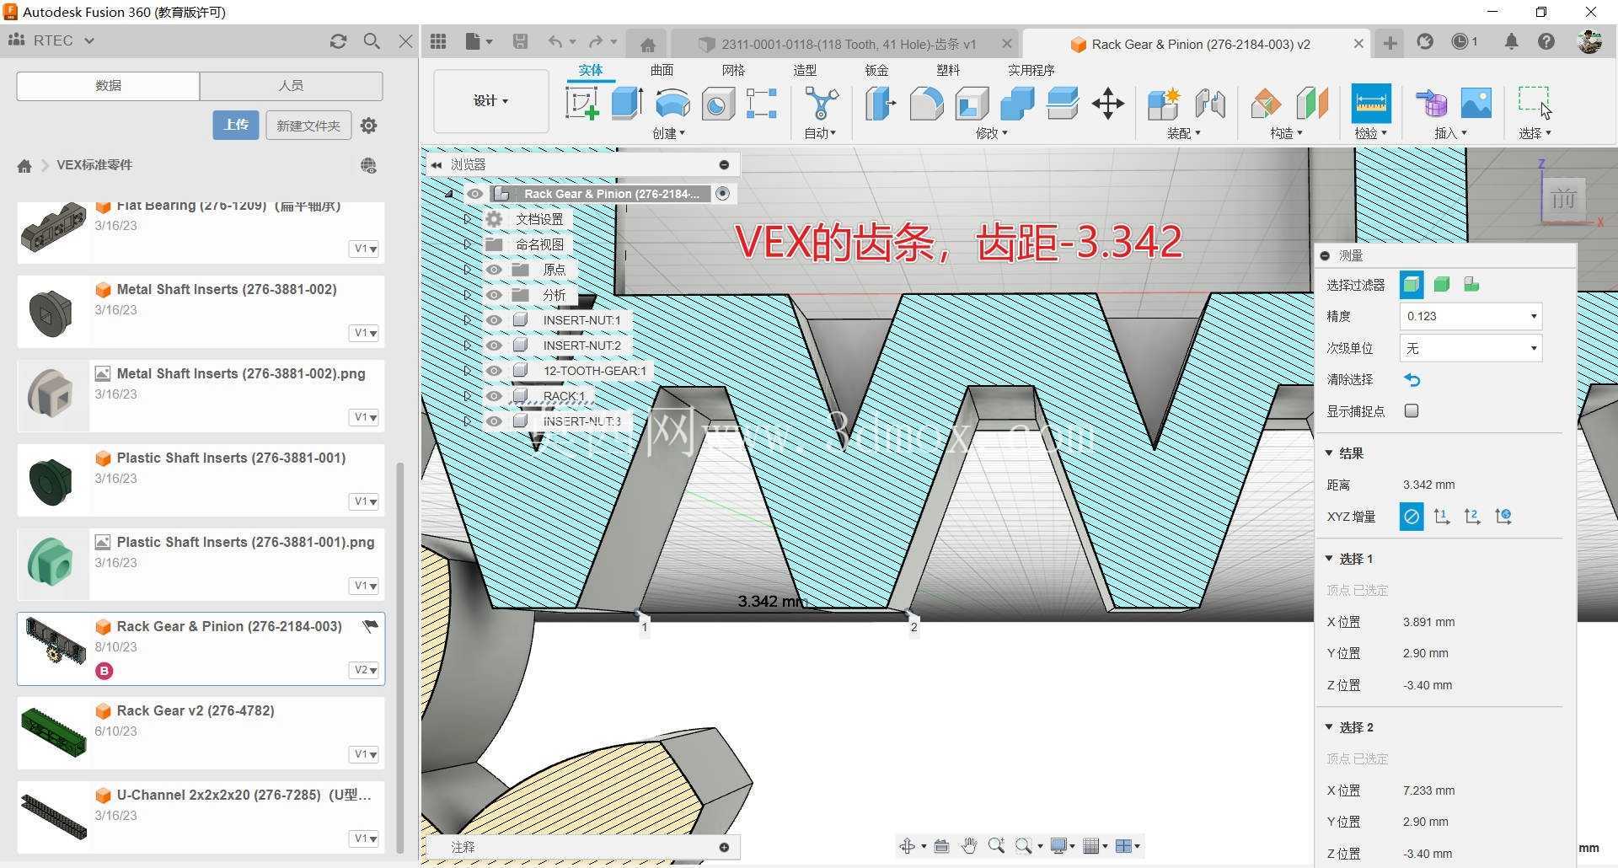
Task: Expand the 文档设置 tree node
Action: coord(468,219)
